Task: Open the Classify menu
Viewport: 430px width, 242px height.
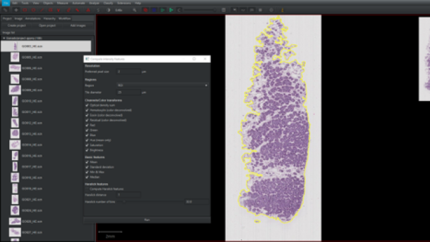Action: click(108, 3)
